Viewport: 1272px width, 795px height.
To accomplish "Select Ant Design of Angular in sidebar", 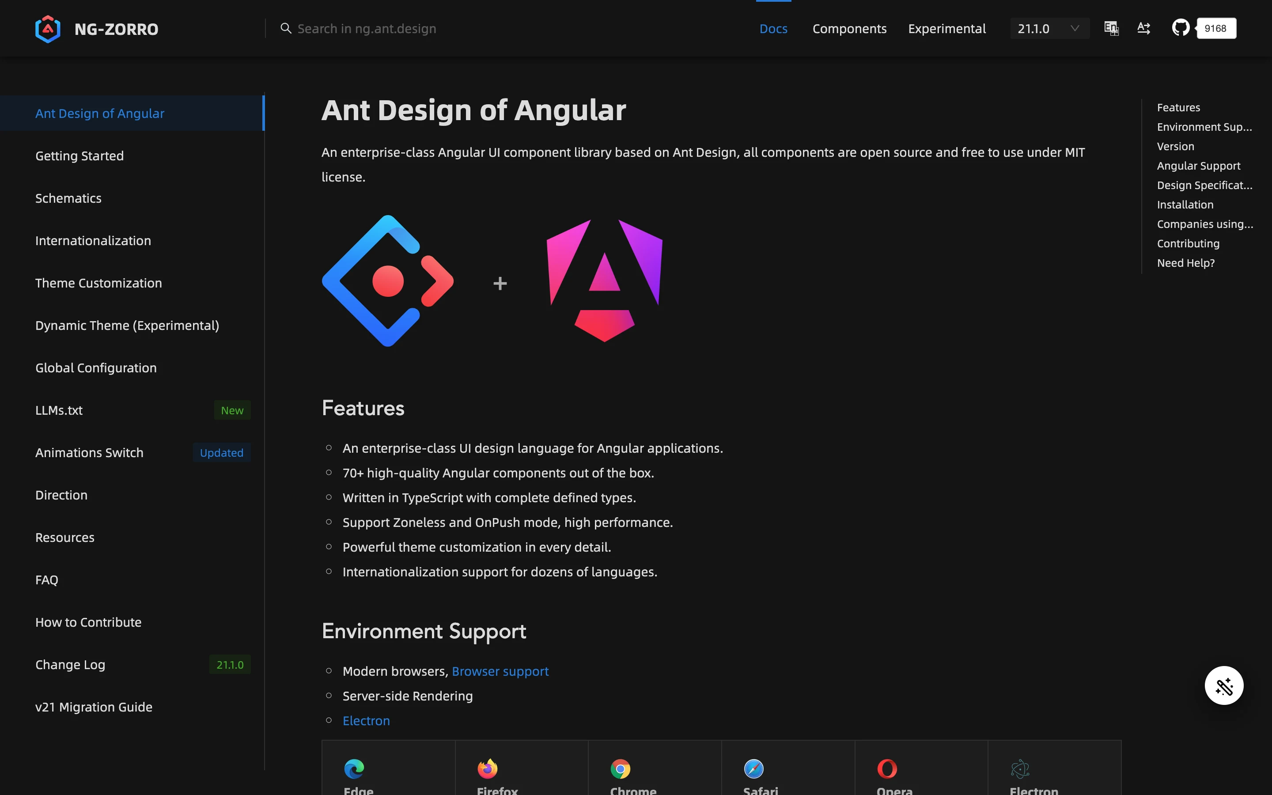I will (132, 113).
